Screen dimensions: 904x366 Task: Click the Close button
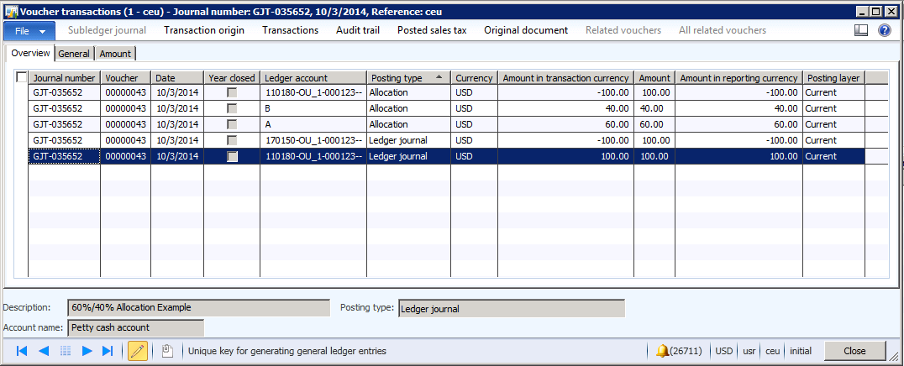(854, 351)
